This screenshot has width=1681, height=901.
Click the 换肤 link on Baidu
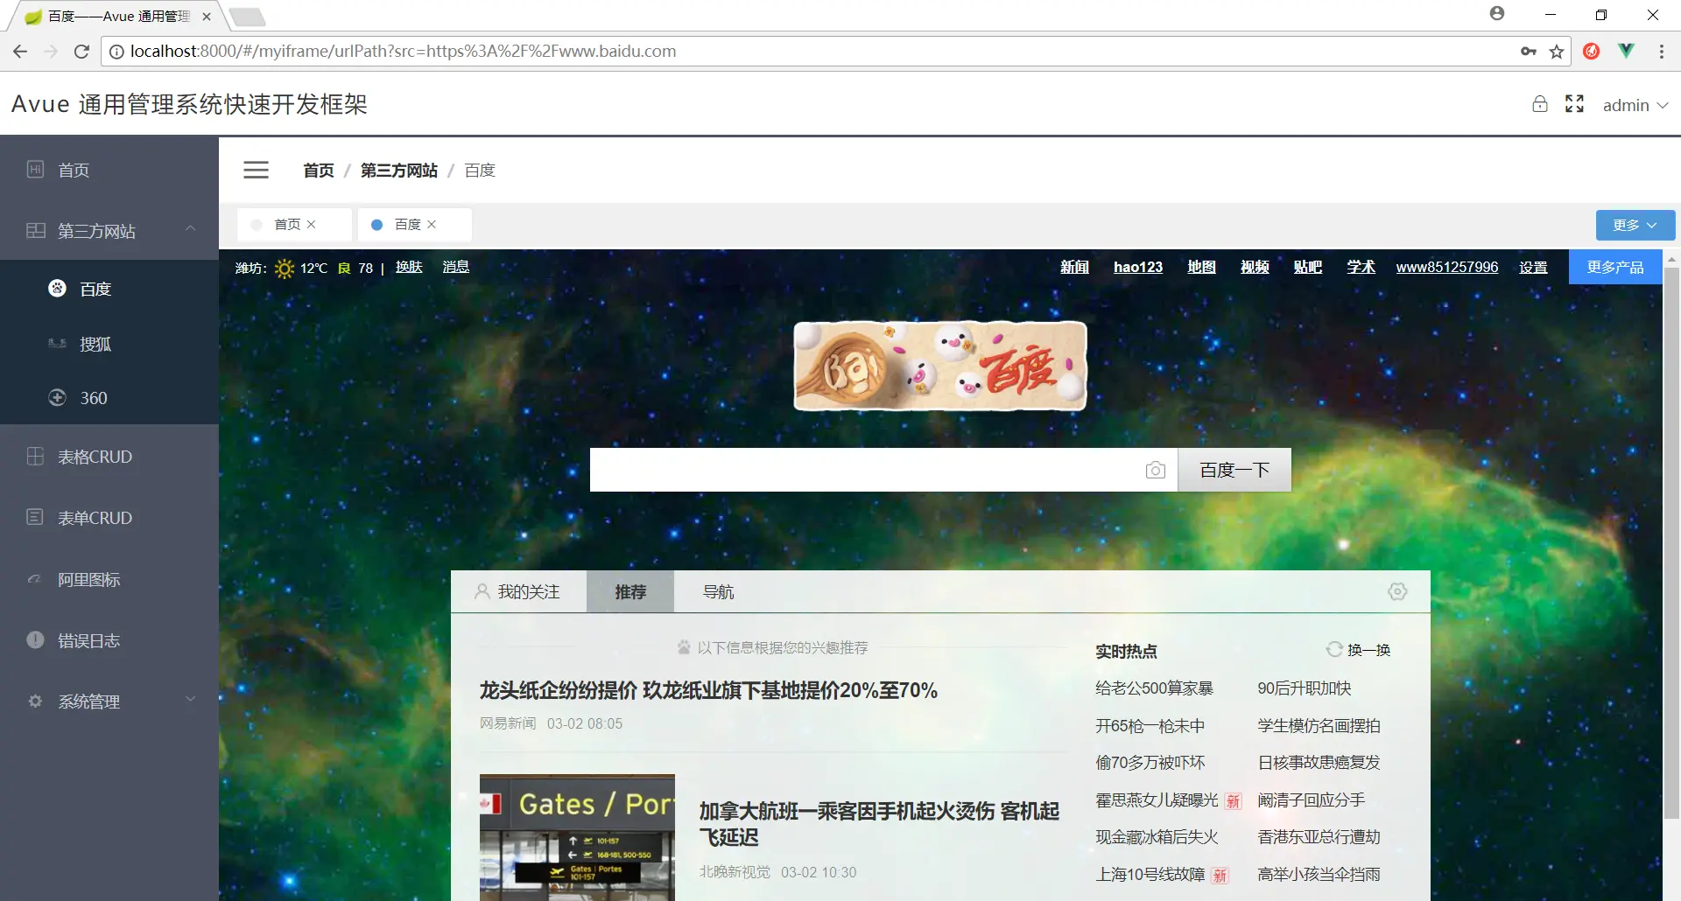pos(409,267)
